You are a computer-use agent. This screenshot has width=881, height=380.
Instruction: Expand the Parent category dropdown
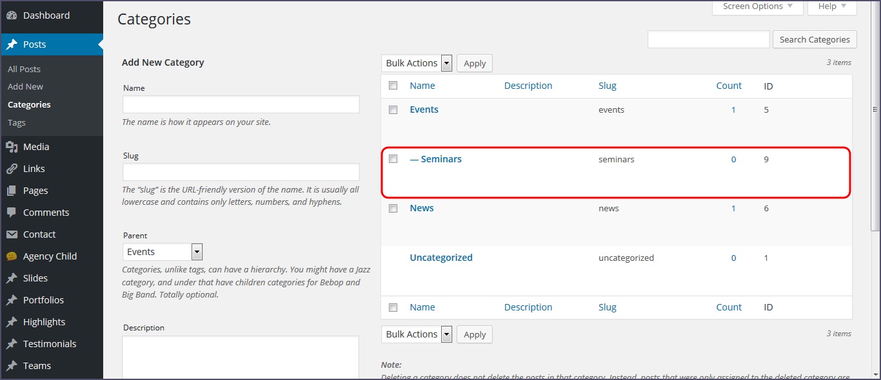(163, 252)
